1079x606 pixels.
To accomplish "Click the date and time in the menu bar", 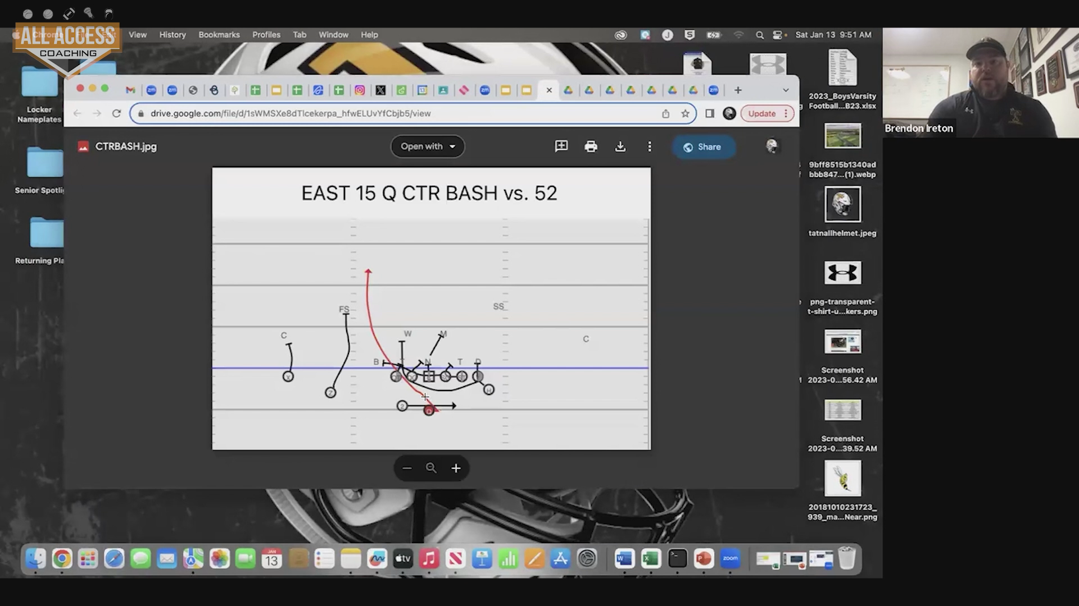I will (x=833, y=35).
